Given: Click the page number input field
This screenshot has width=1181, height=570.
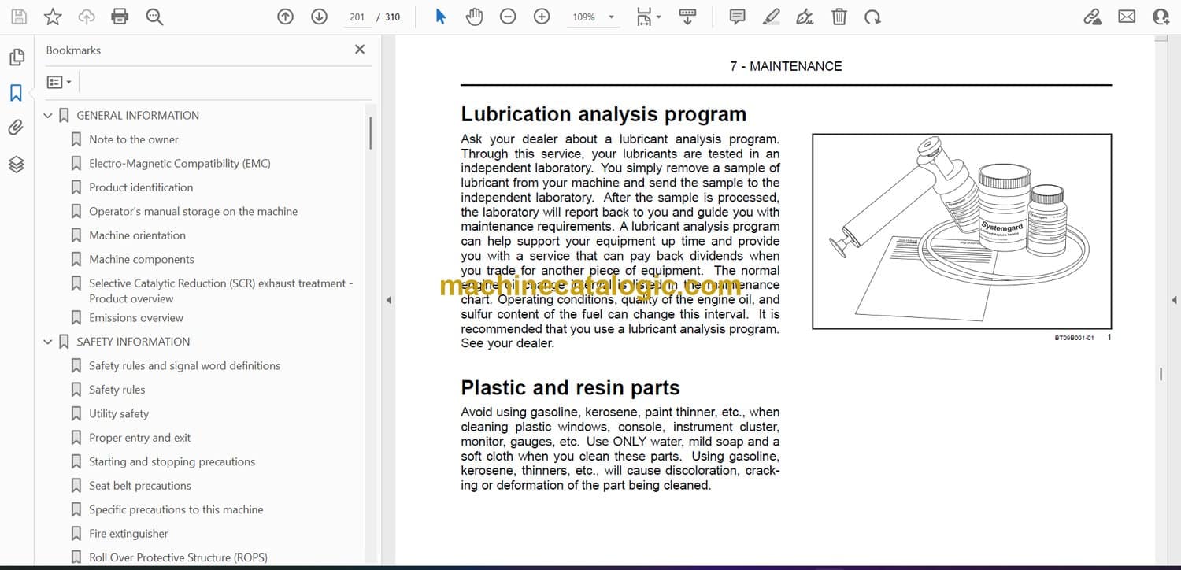Looking at the screenshot, I should point(357,17).
